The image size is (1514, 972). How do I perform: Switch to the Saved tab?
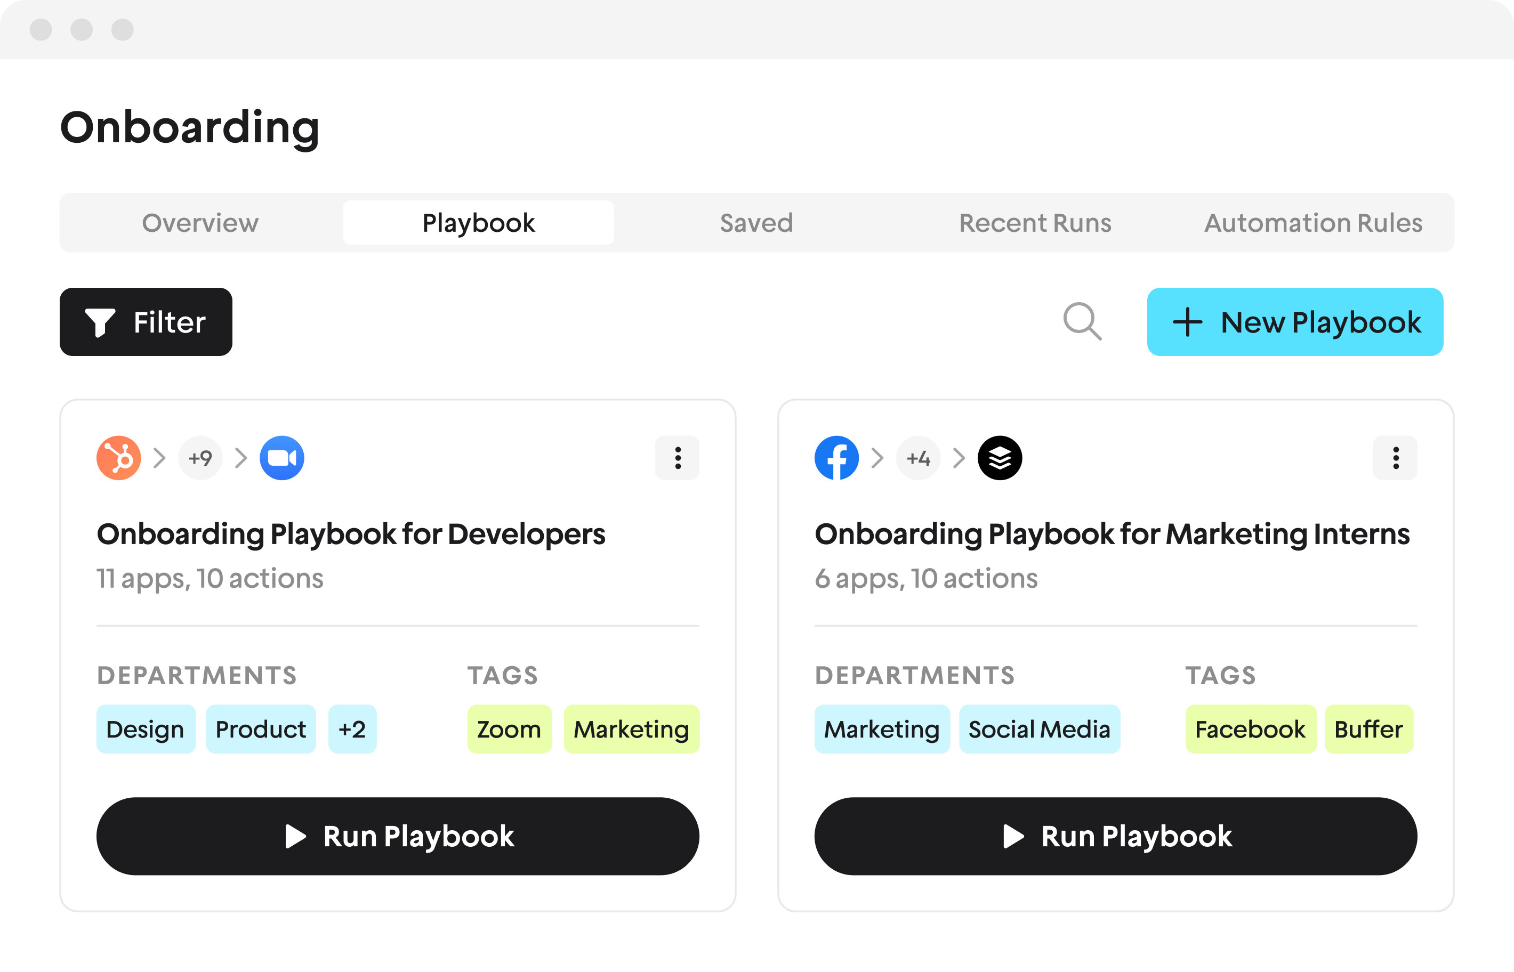point(756,223)
